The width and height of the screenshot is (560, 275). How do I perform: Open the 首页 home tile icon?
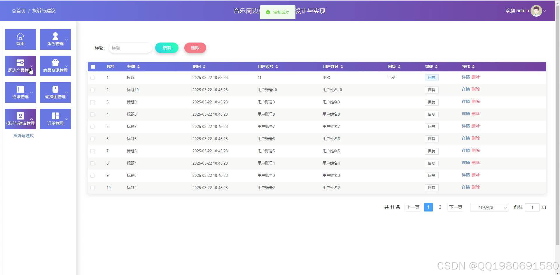tap(20, 36)
